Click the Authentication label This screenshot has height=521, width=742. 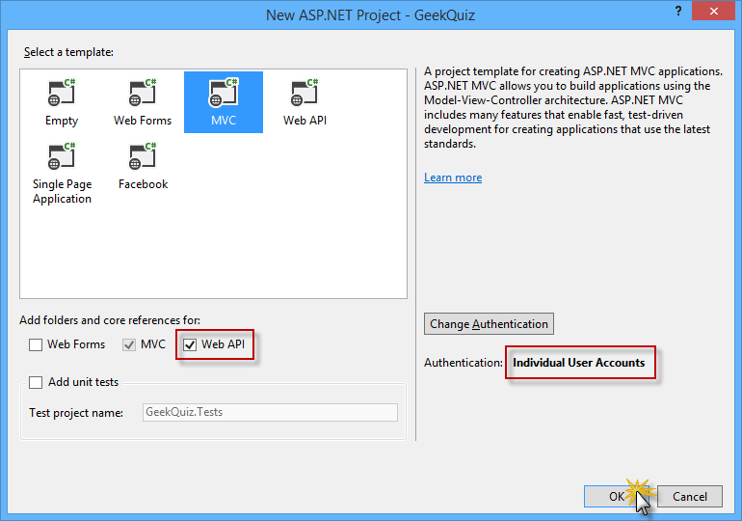pyautogui.click(x=464, y=363)
